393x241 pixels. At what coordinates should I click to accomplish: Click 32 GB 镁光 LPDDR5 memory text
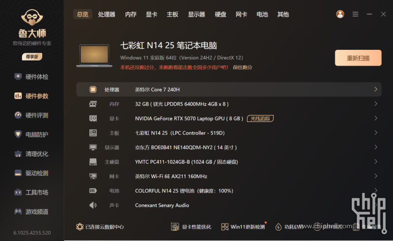pyautogui.click(x=182, y=104)
